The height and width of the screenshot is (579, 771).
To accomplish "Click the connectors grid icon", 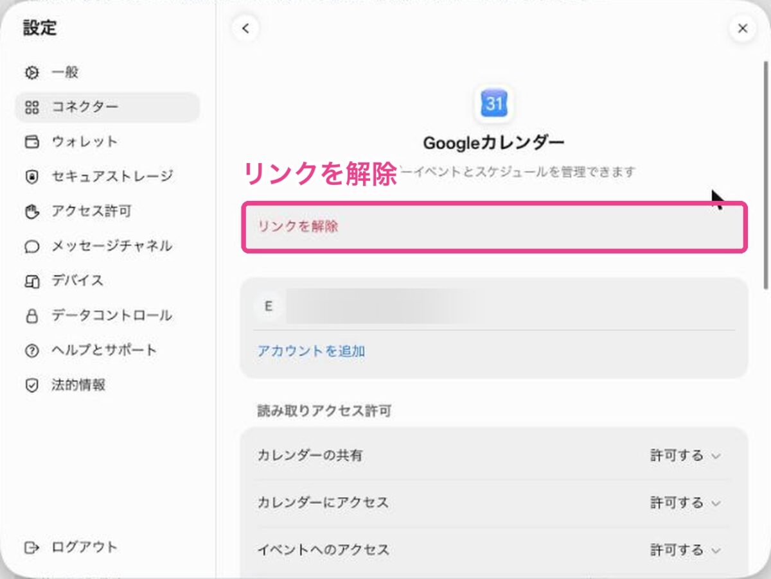I will pyautogui.click(x=31, y=107).
